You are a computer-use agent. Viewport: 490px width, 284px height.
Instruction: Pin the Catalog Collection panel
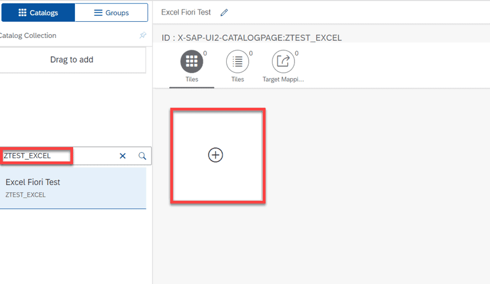click(x=143, y=35)
